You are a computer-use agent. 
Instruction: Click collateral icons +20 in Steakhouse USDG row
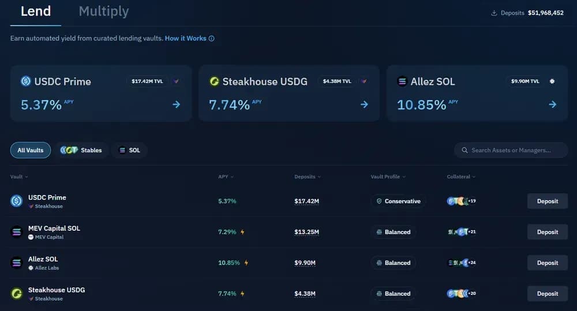coord(462,294)
